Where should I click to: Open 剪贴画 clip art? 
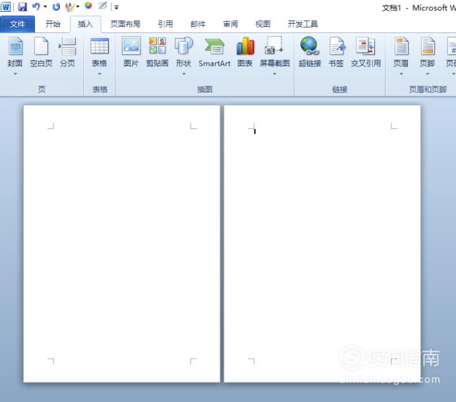pyautogui.click(x=157, y=52)
